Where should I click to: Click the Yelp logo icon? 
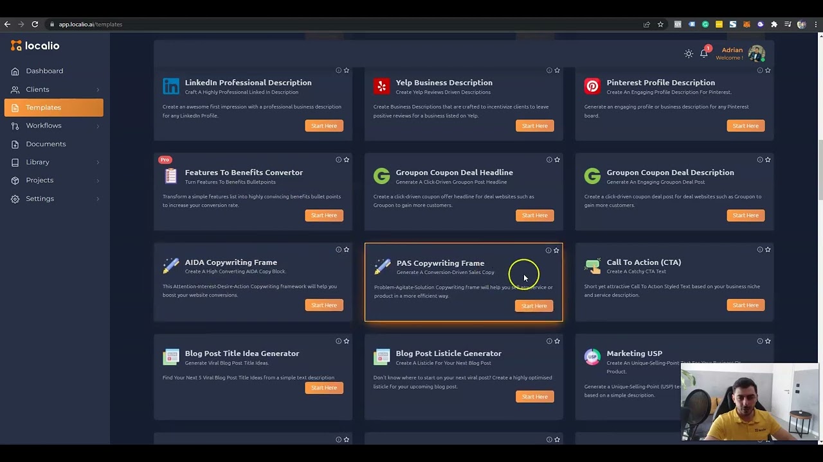382,86
